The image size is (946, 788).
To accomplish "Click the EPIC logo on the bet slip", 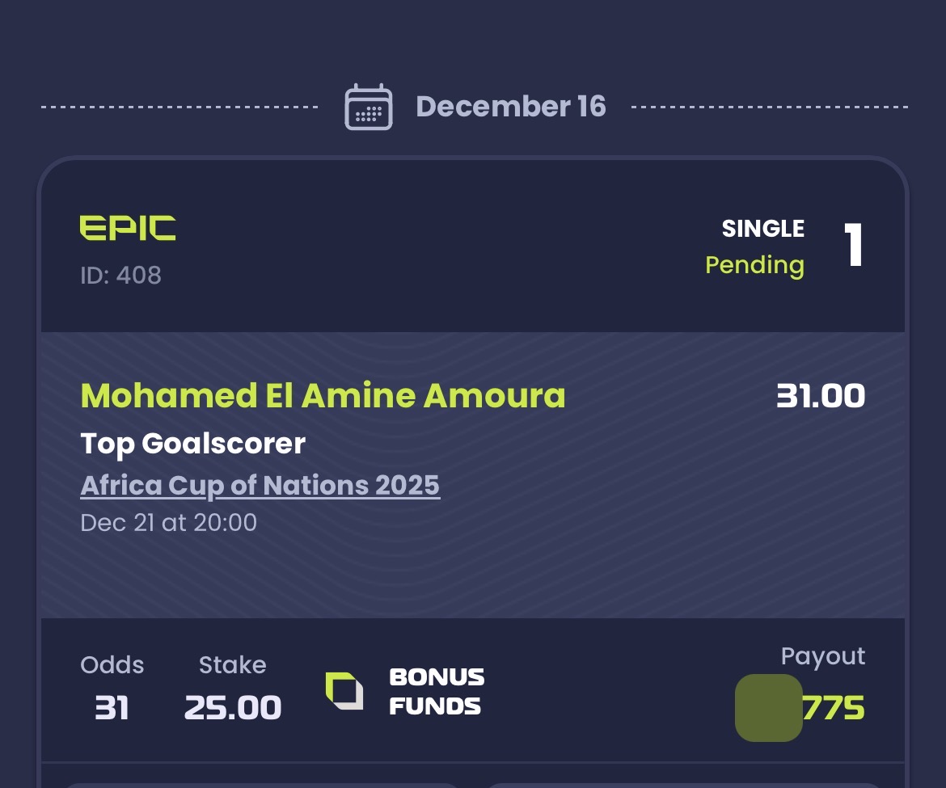I will pyautogui.click(x=127, y=228).
